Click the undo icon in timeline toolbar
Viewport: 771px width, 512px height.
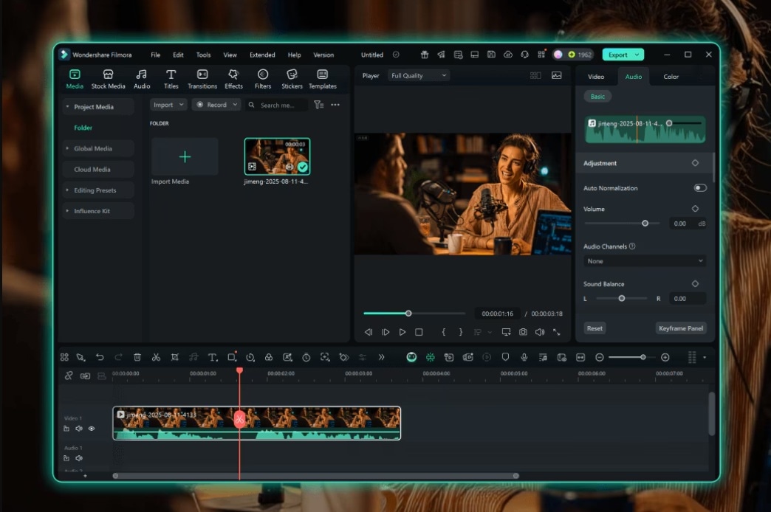100,357
